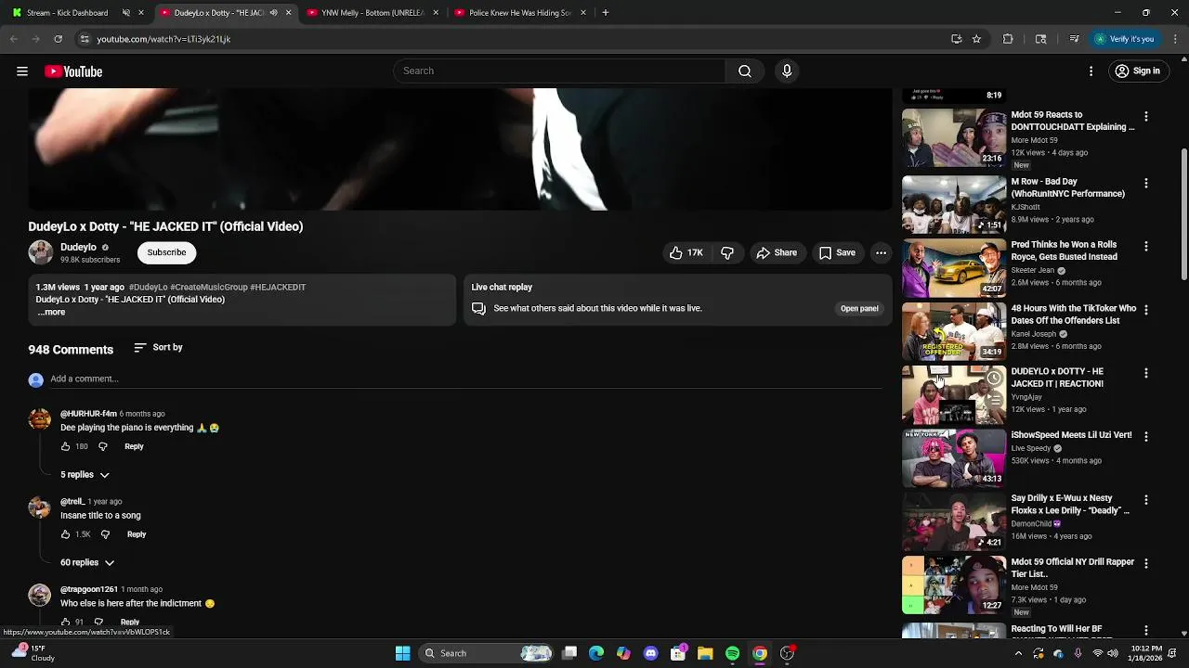Open the Dudeylo channel avatar
The height and width of the screenshot is (668, 1189).
pos(40,252)
